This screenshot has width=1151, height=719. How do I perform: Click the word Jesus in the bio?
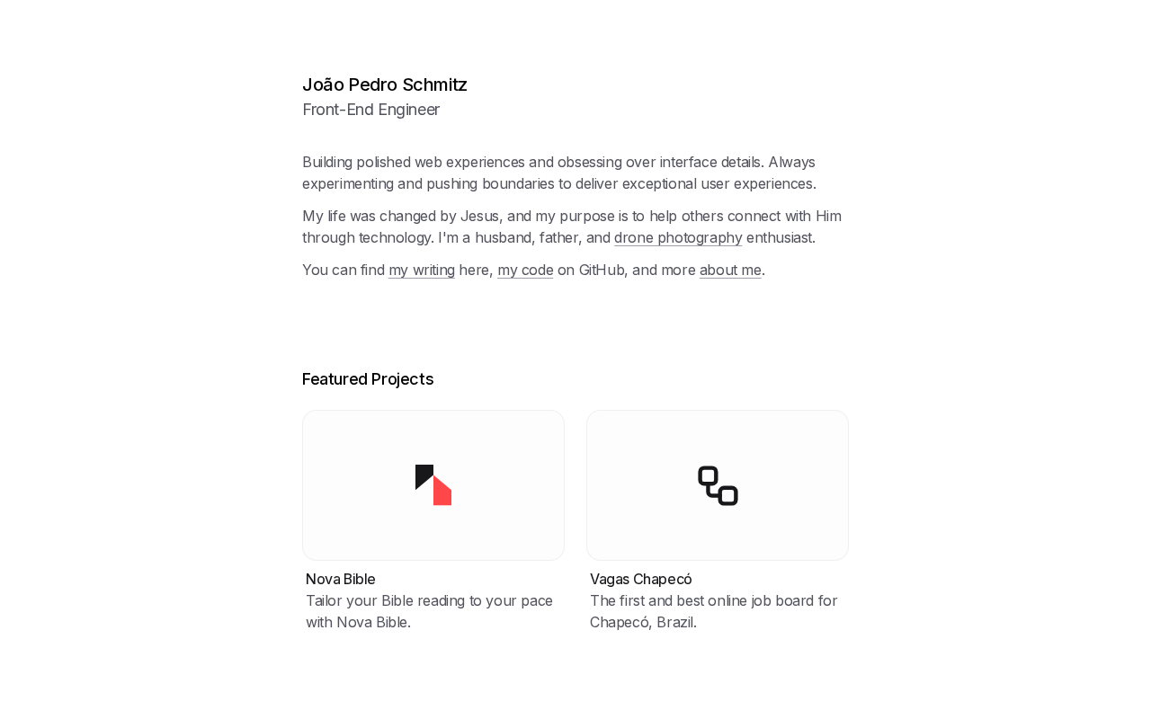[x=479, y=217]
